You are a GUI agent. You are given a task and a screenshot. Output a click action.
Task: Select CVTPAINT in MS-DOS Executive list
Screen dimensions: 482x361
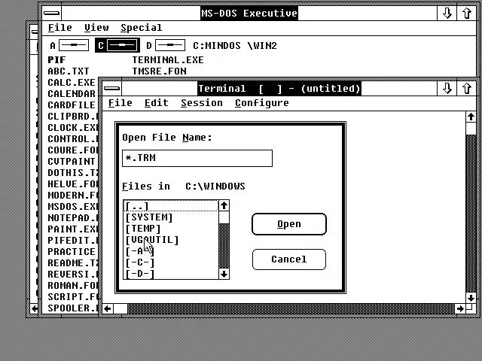point(72,162)
